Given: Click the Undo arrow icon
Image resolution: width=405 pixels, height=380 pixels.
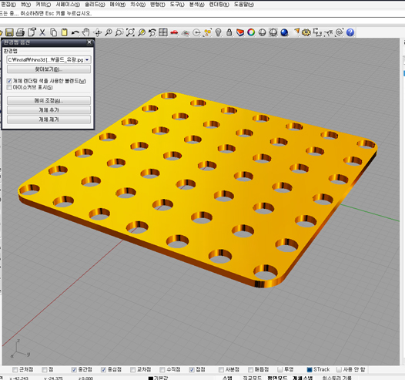Looking at the screenshot, I should [75, 32].
